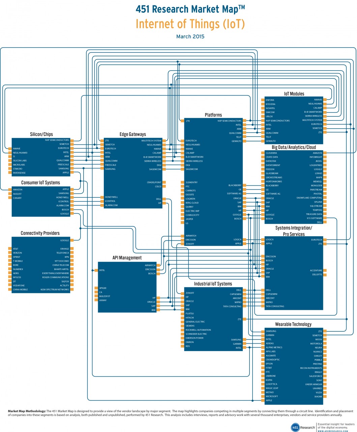Select JAWBONE in Wearable Technology

(271, 376)
